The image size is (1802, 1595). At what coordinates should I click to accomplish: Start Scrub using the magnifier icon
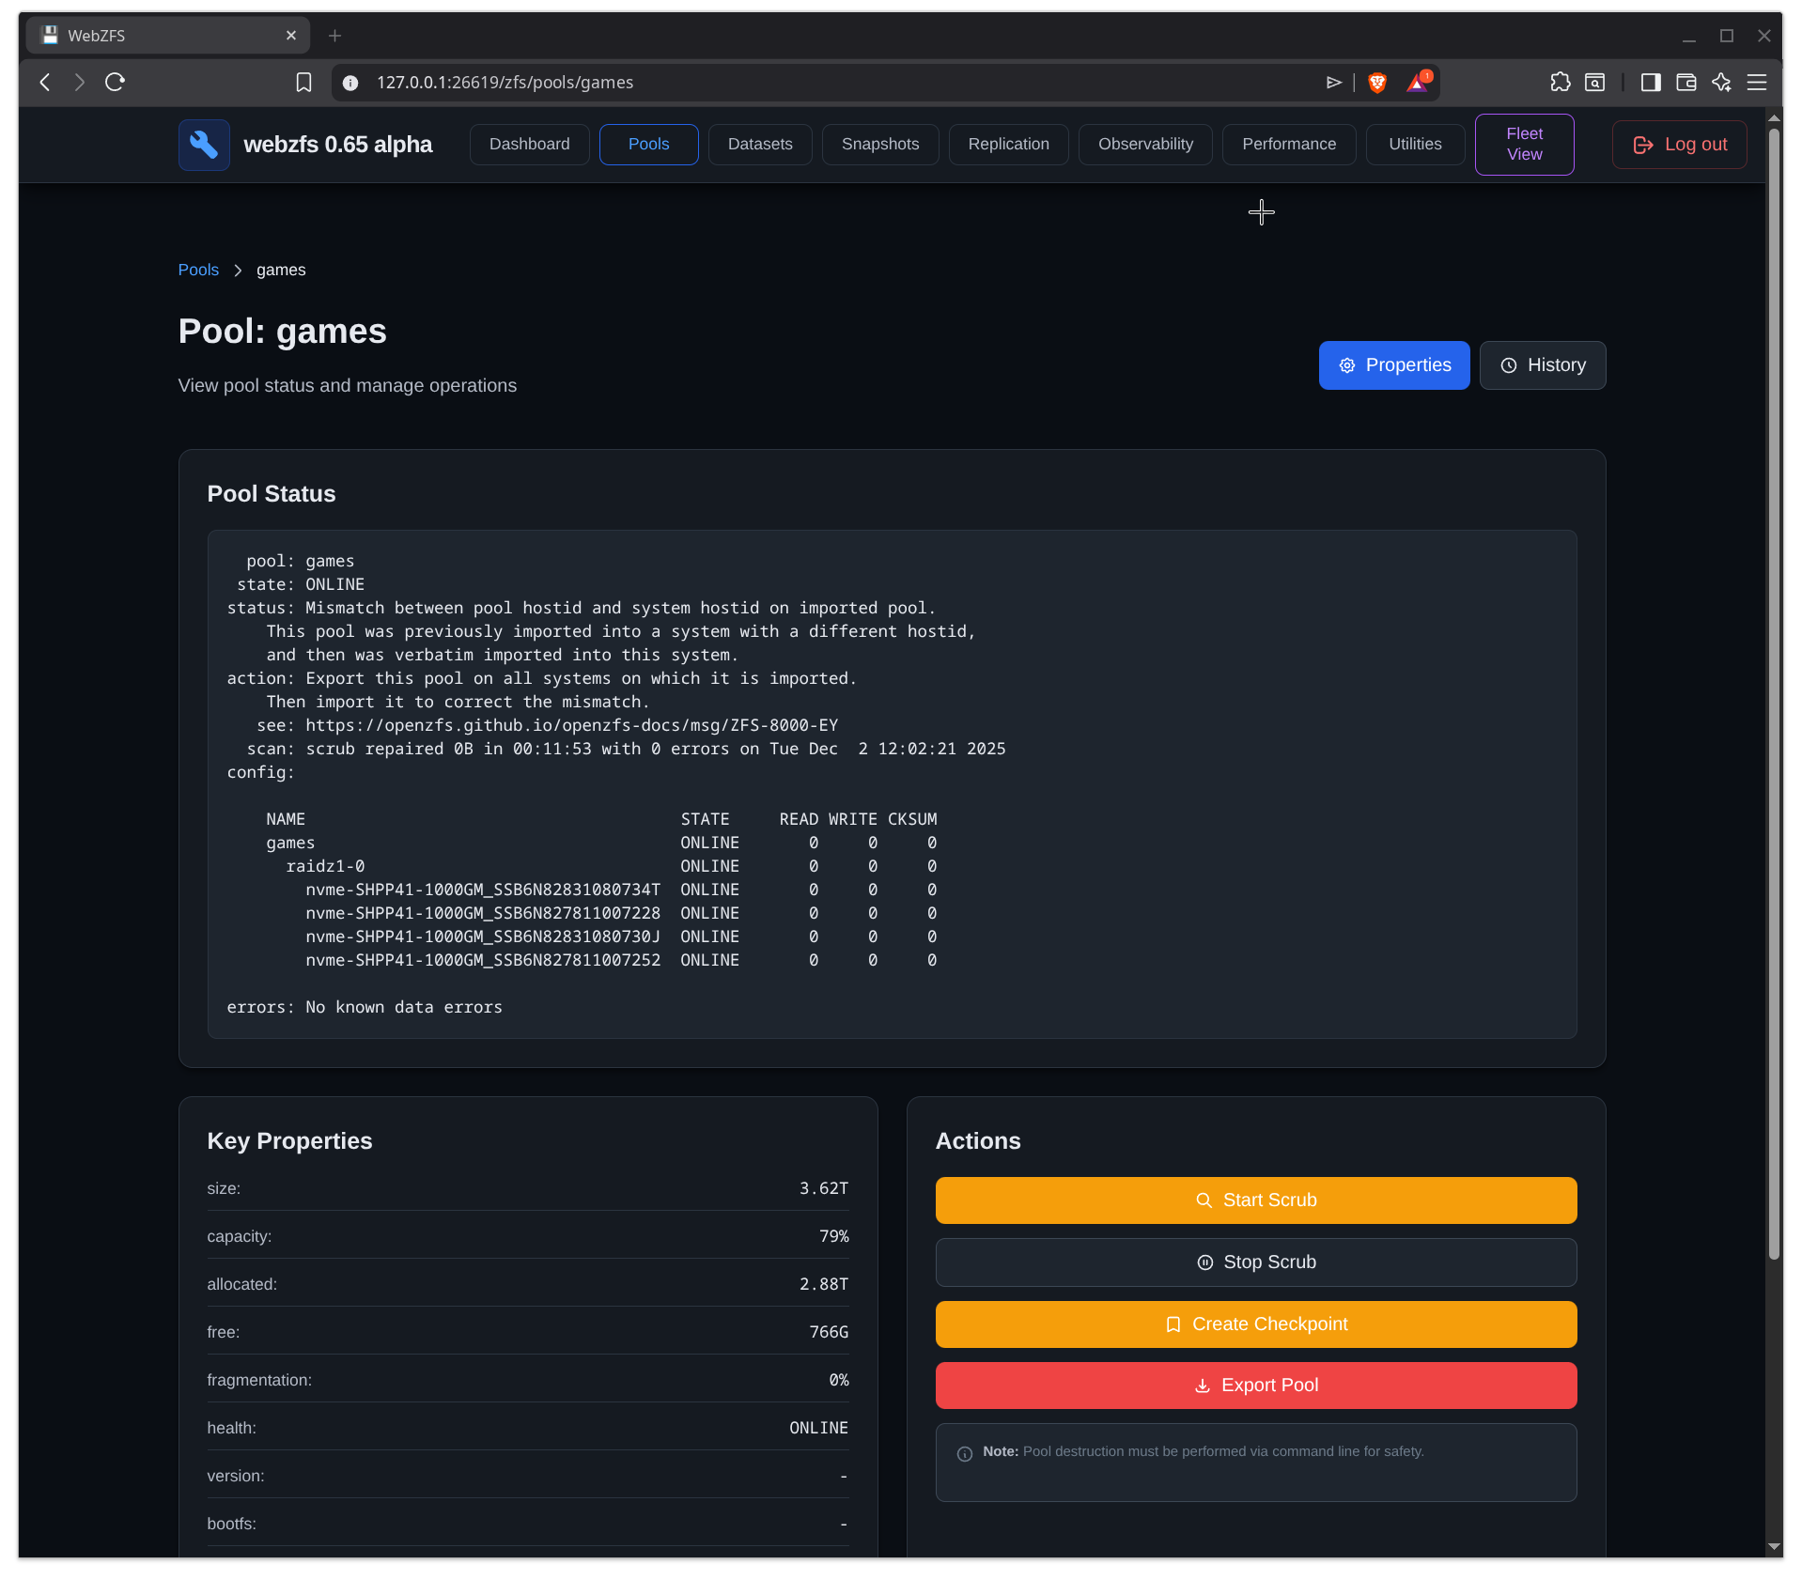1205,1200
